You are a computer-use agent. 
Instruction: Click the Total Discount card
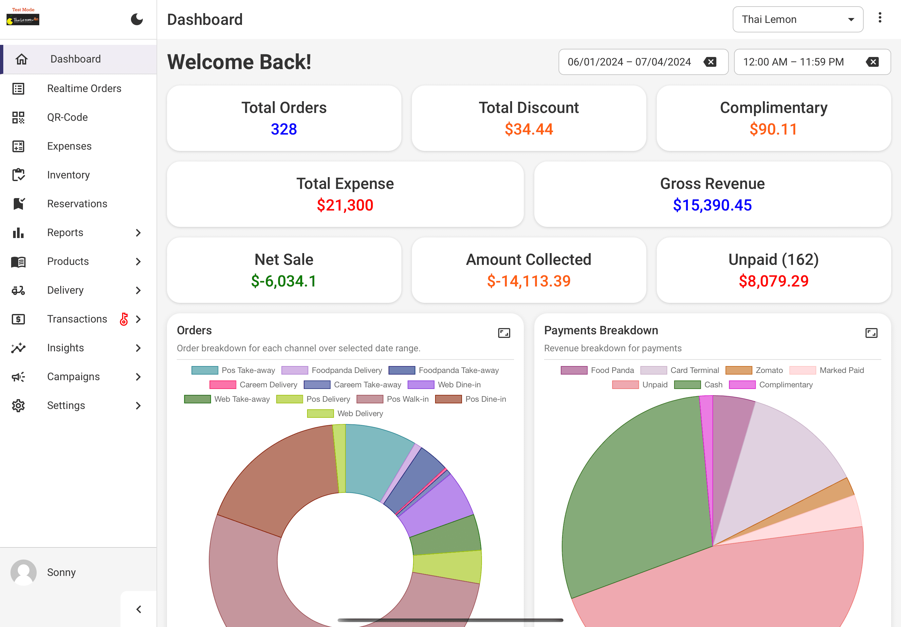coord(529,118)
